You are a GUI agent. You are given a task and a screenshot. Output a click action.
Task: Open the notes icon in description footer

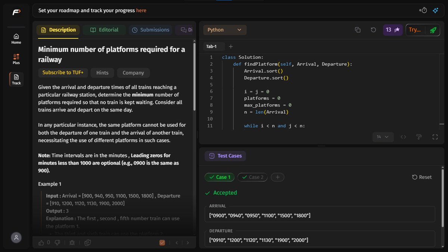pyautogui.click(x=87, y=243)
